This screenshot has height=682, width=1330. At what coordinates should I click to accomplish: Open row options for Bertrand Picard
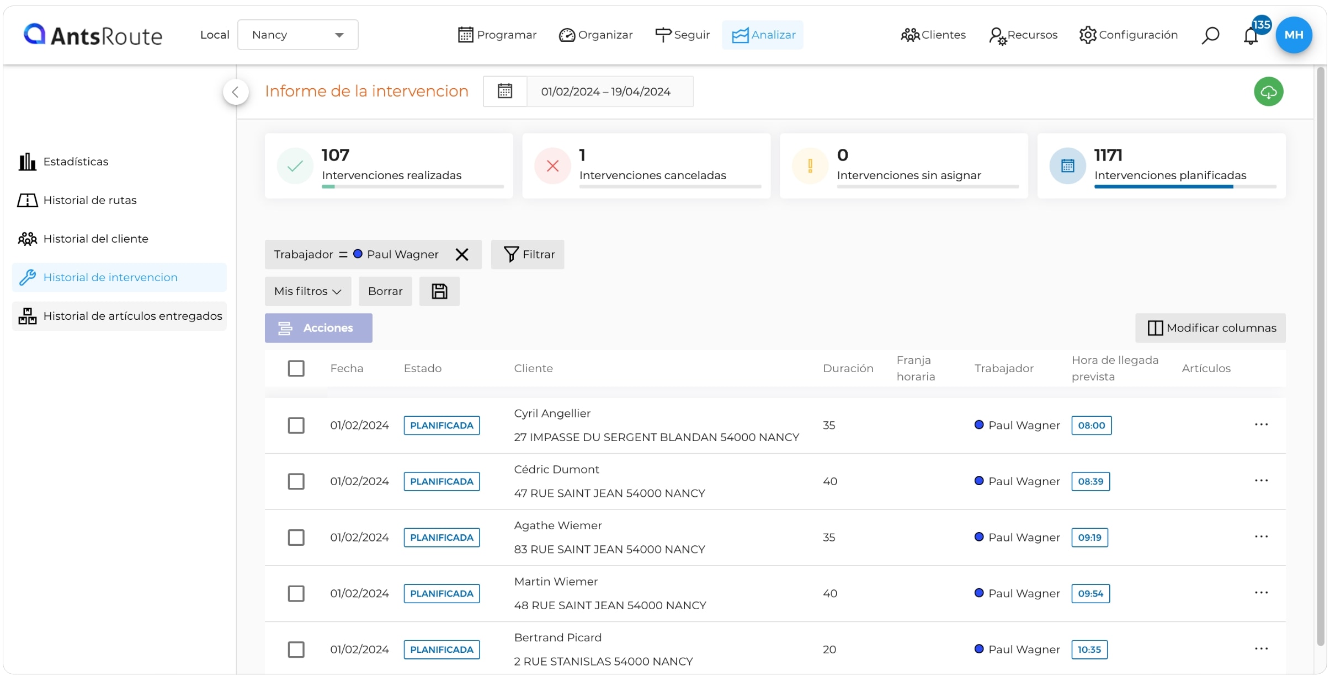point(1261,649)
